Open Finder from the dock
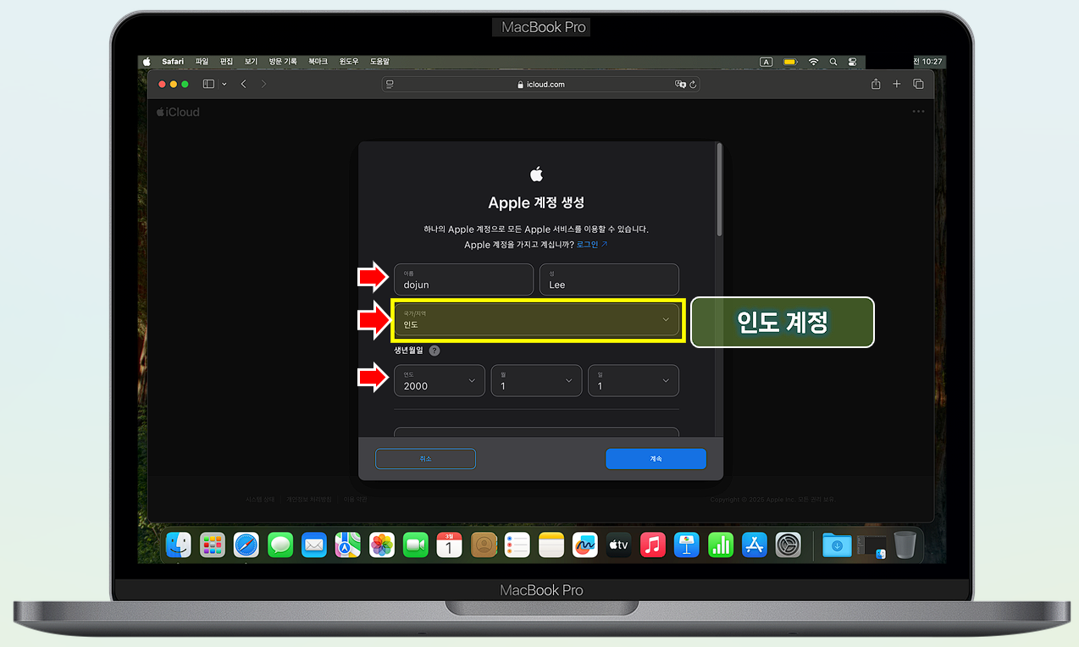Screen dimensions: 1079x647 [178, 545]
